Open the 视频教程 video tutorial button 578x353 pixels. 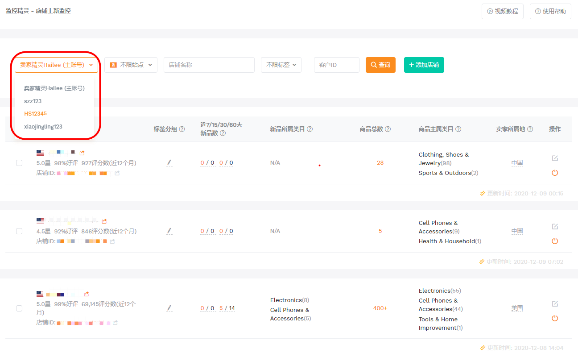click(503, 11)
